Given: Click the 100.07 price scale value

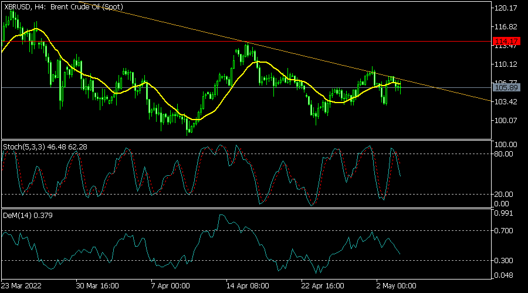Looking at the screenshot, I should [506, 121].
